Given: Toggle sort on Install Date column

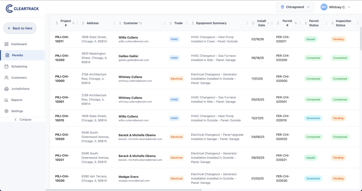Looking at the screenshot, I should pos(268,23).
